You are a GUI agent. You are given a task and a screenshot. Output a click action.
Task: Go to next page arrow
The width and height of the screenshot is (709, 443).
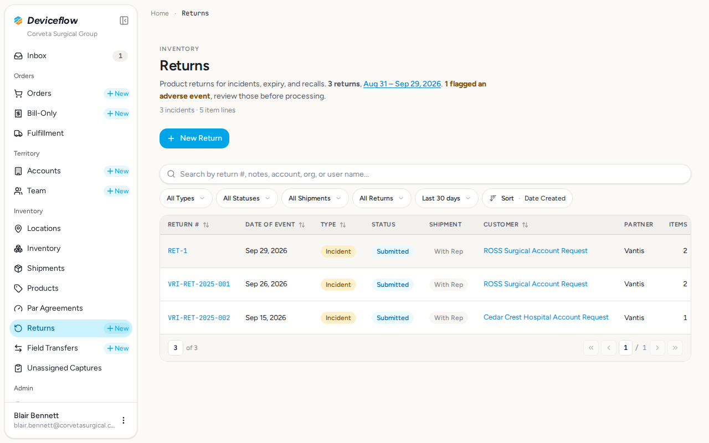point(657,348)
